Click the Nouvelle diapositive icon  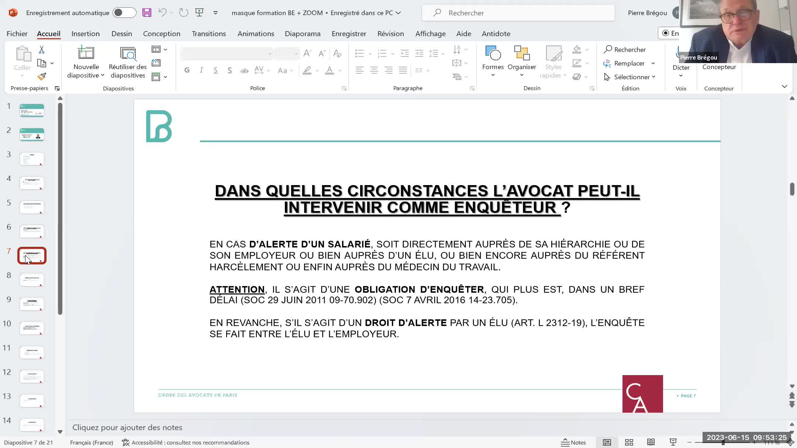coord(86,53)
